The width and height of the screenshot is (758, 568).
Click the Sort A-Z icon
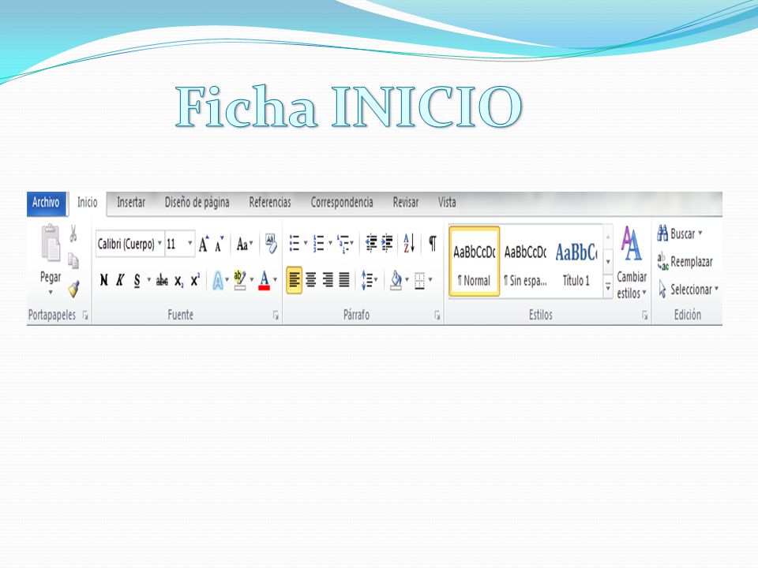point(409,243)
